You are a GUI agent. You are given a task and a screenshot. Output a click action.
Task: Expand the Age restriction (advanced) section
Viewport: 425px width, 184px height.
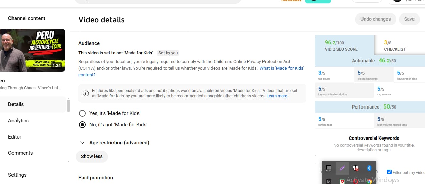82,143
